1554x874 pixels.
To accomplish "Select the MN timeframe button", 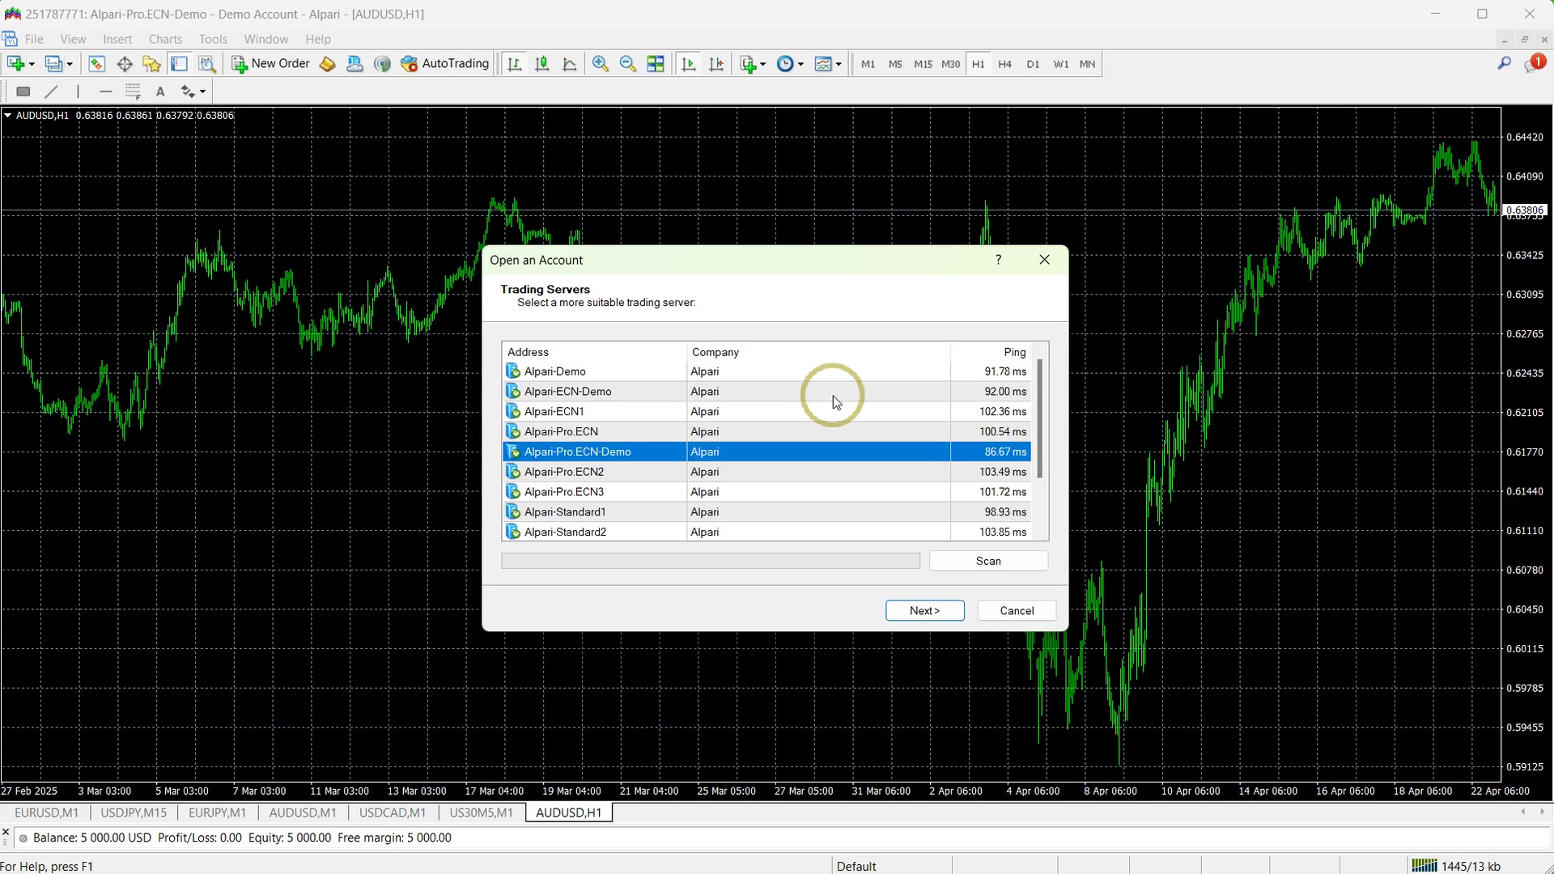I will click(1087, 64).
